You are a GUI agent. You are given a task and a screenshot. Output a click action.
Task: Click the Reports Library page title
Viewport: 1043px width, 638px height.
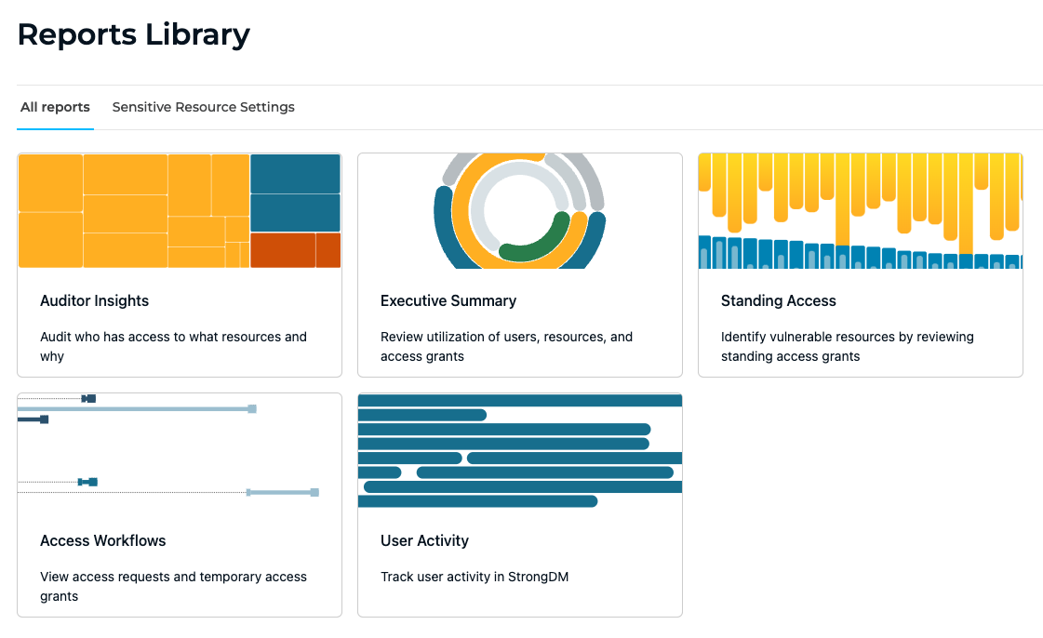pos(133,33)
